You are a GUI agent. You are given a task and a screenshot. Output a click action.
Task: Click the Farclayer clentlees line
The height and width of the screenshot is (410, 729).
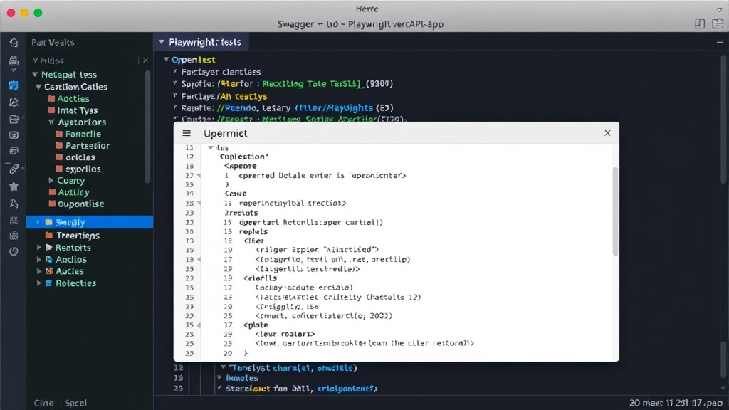tap(221, 72)
